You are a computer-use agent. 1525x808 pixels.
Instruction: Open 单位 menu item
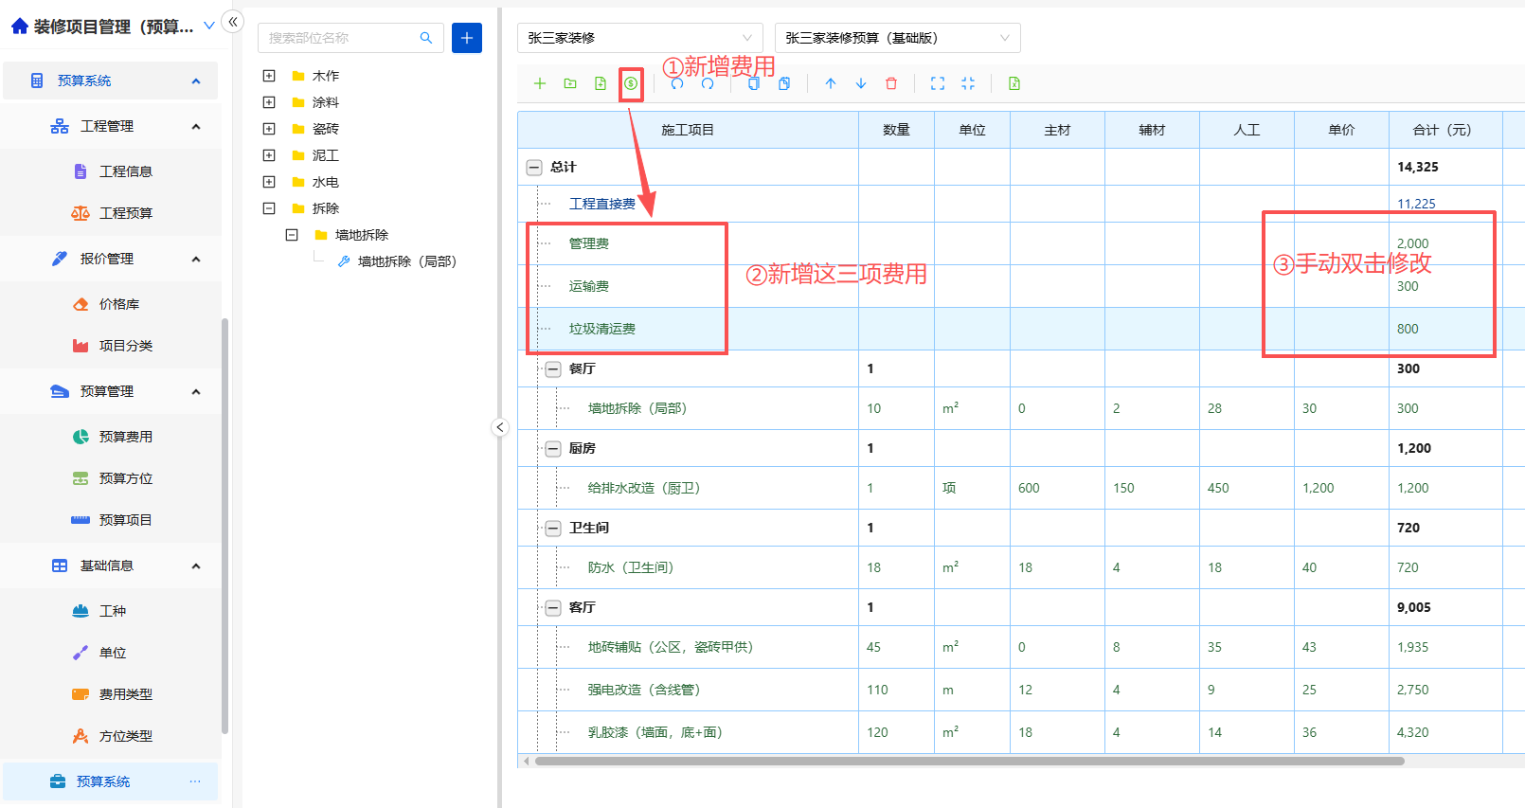tap(111, 653)
